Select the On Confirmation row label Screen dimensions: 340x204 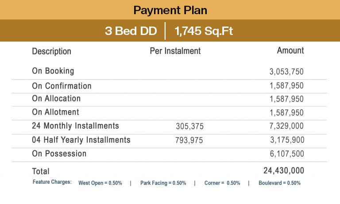tap(62, 86)
